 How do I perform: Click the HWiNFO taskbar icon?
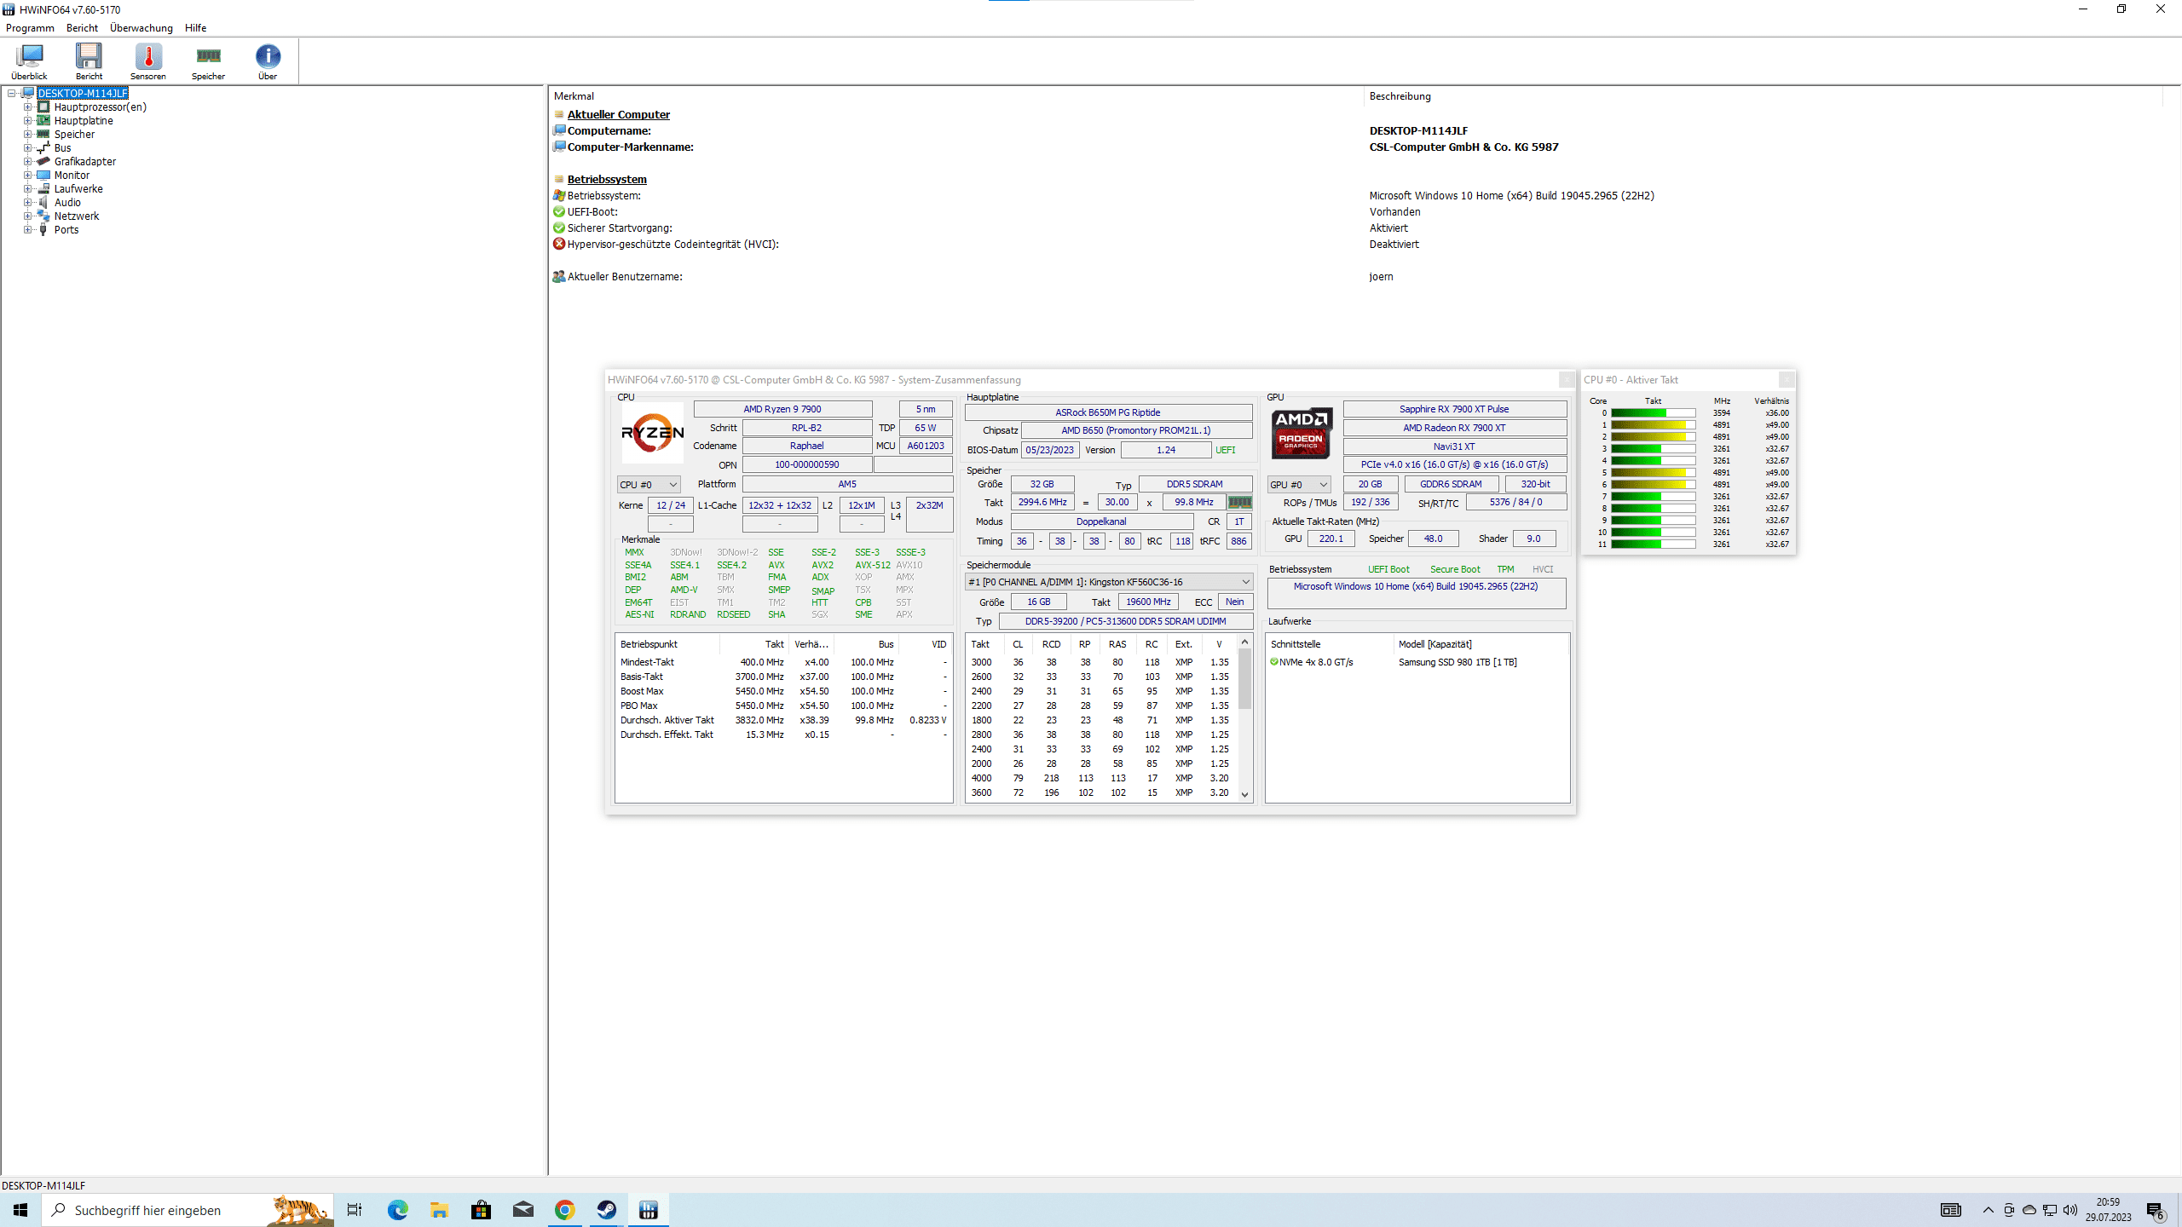(x=649, y=1210)
